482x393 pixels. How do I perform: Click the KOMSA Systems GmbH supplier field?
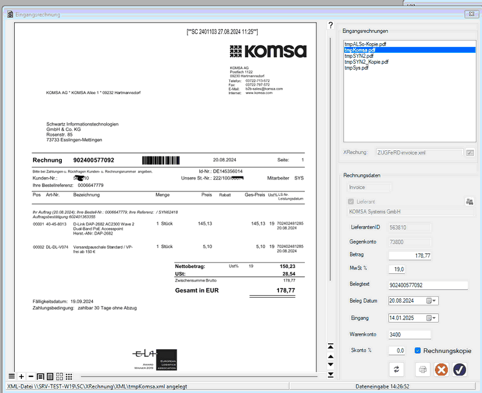coord(411,212)
